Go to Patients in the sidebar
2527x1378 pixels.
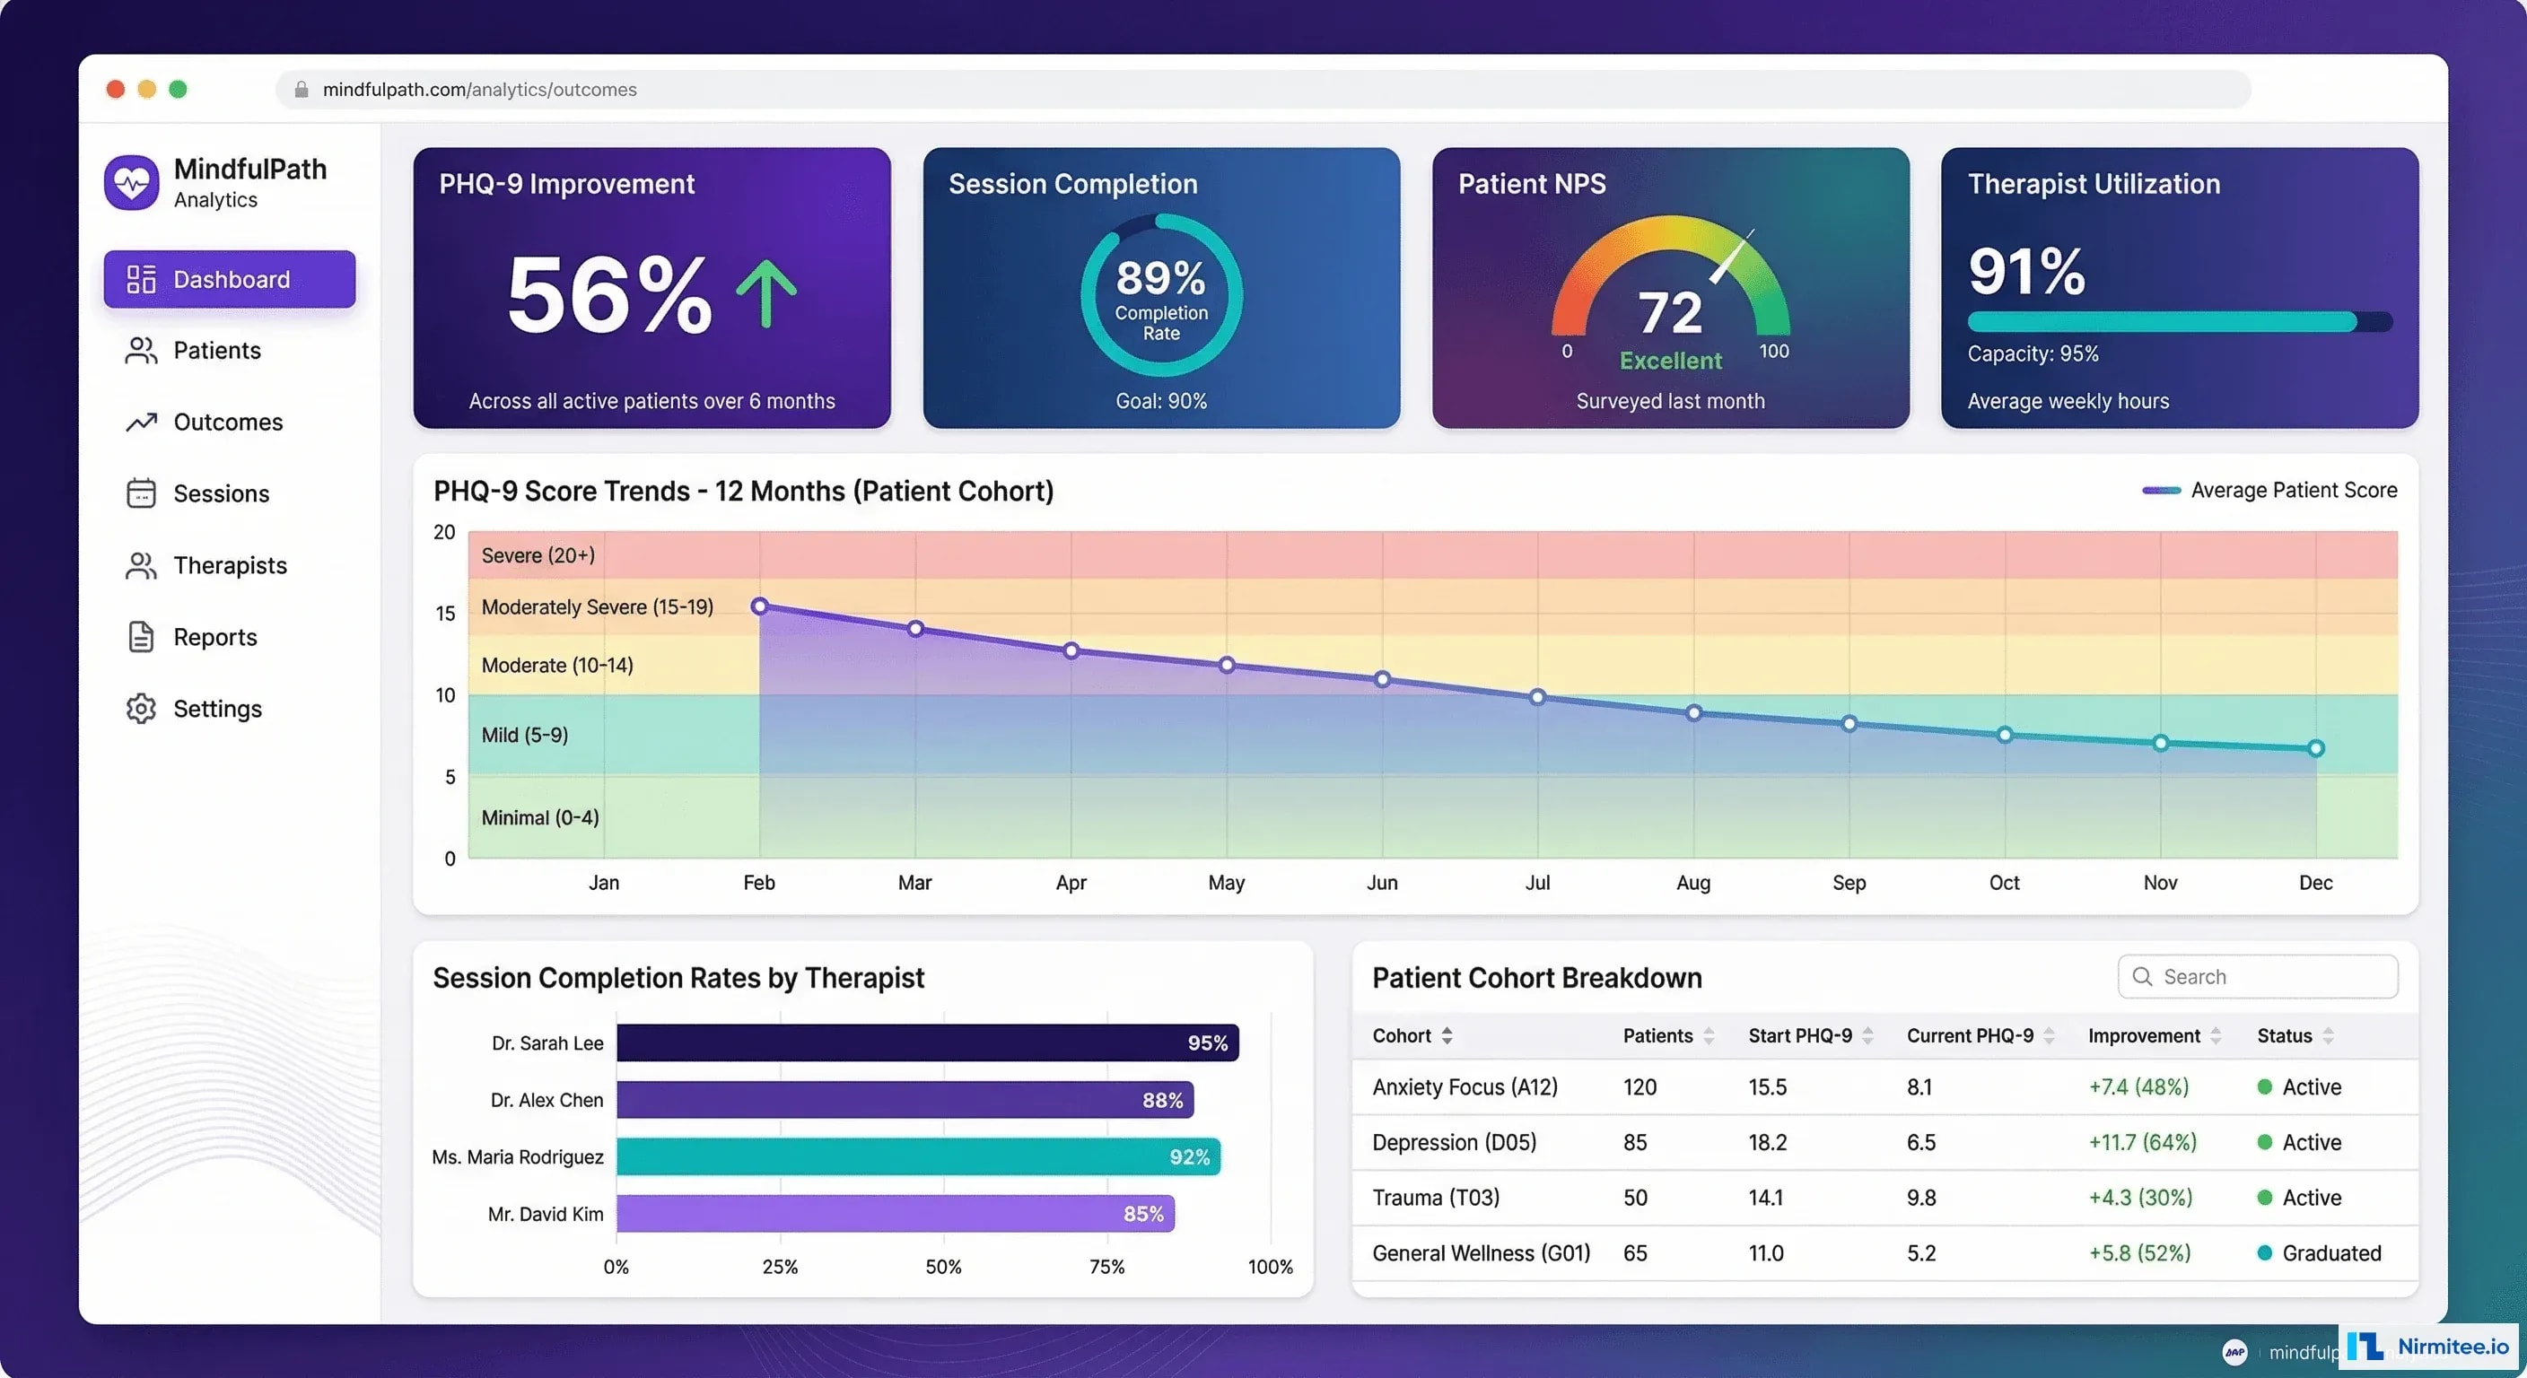230,351
